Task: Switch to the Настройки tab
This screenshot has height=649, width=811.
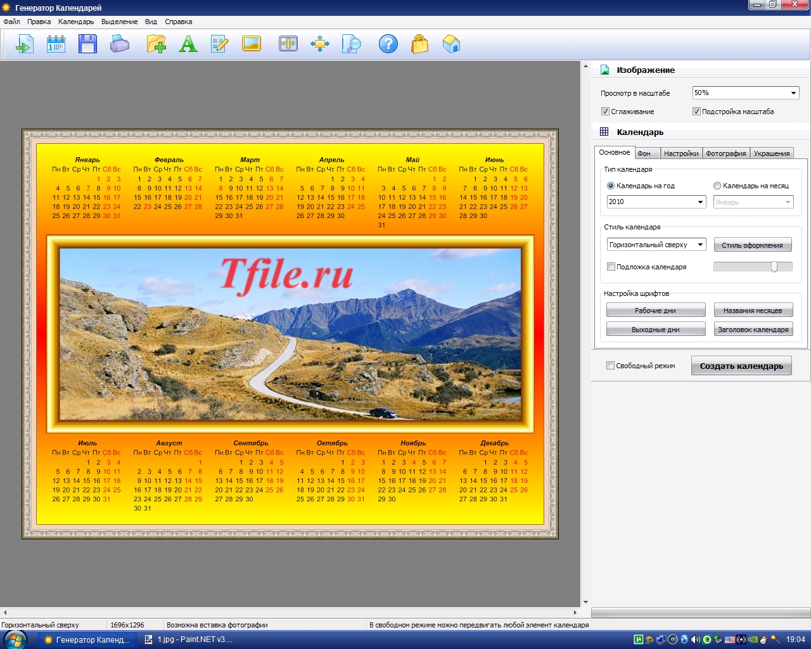Action: [681, 153]
